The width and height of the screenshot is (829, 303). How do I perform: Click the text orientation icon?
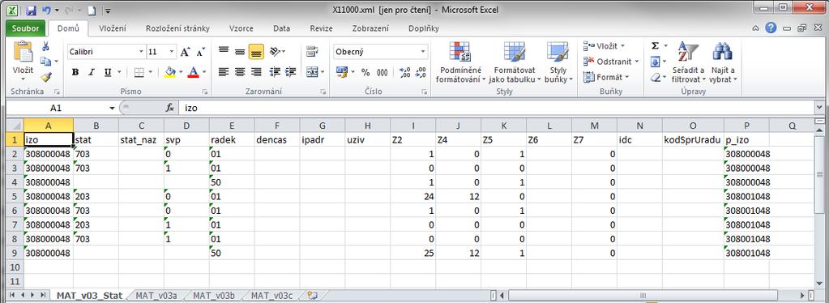(275, 51)
